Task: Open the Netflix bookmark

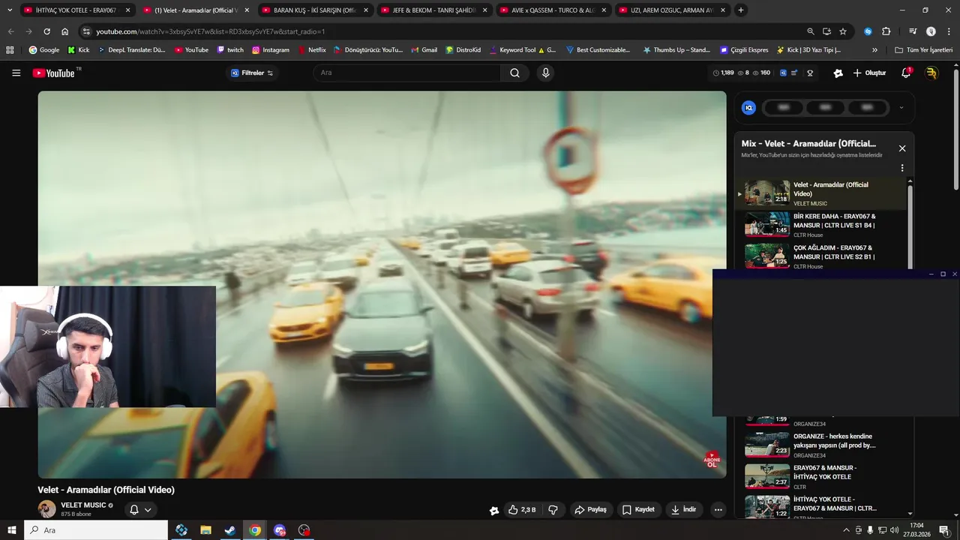Action: (311, 49)
